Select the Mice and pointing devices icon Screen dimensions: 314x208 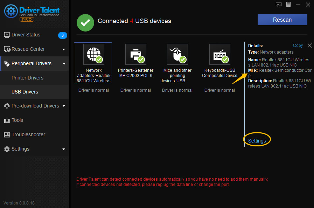177,54
